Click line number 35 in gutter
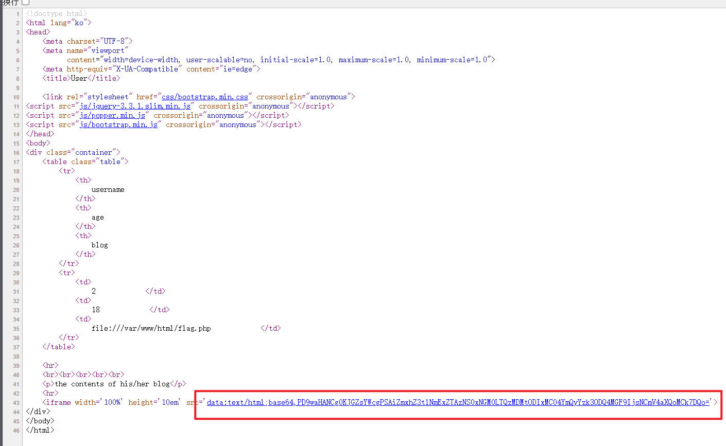The image size is (726, 446). (x=16, y=329)
